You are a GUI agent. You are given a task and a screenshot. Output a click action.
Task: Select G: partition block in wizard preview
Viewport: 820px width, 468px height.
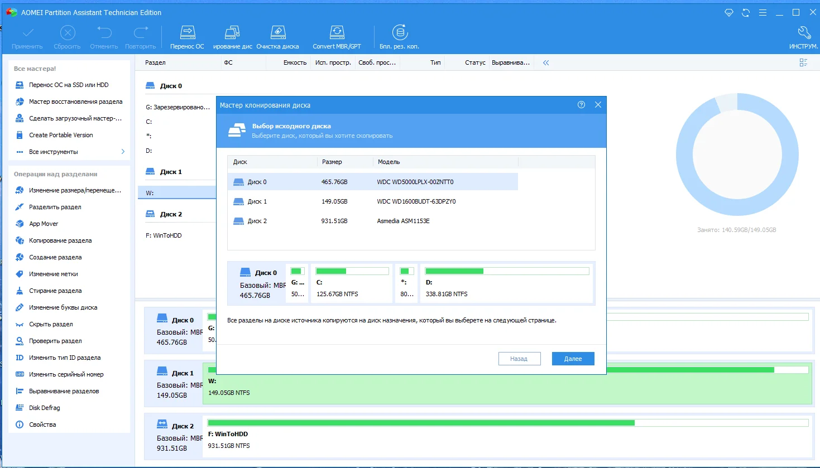[x=298, y=283]
